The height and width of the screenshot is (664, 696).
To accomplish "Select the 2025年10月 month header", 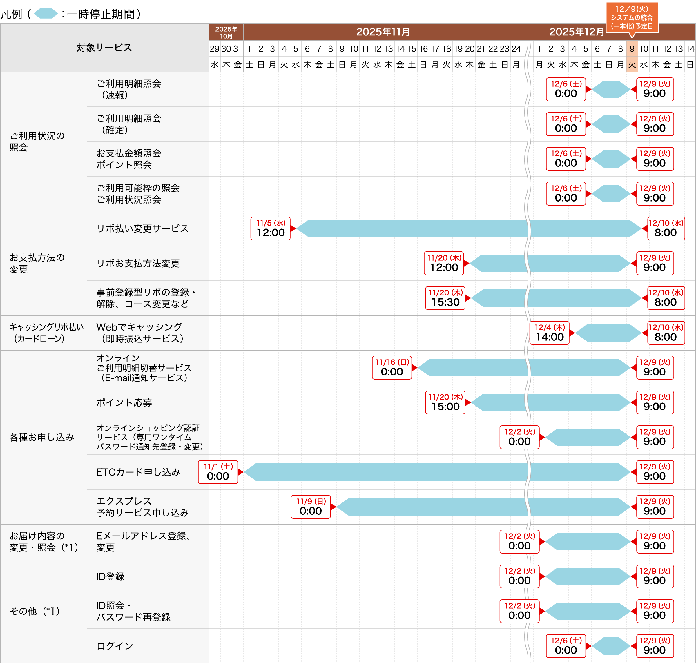I will [x=226, y=32].
